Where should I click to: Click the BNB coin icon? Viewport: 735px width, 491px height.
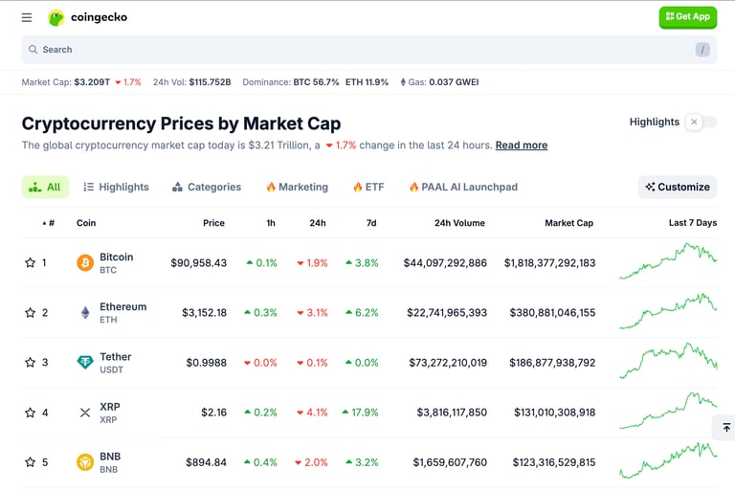coord(85,462)
